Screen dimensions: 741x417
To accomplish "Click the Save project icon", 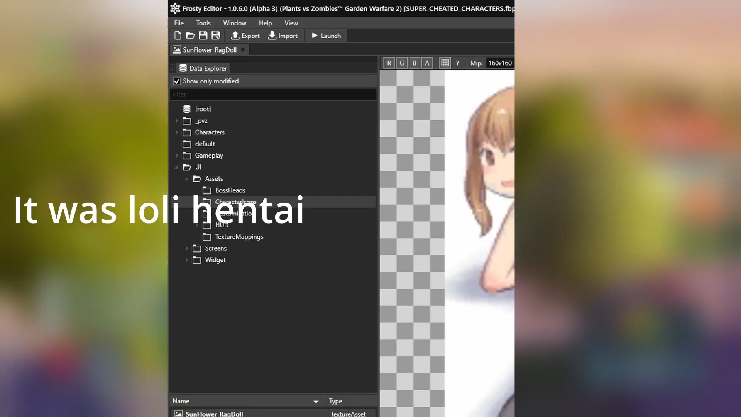I will [203, 36].
